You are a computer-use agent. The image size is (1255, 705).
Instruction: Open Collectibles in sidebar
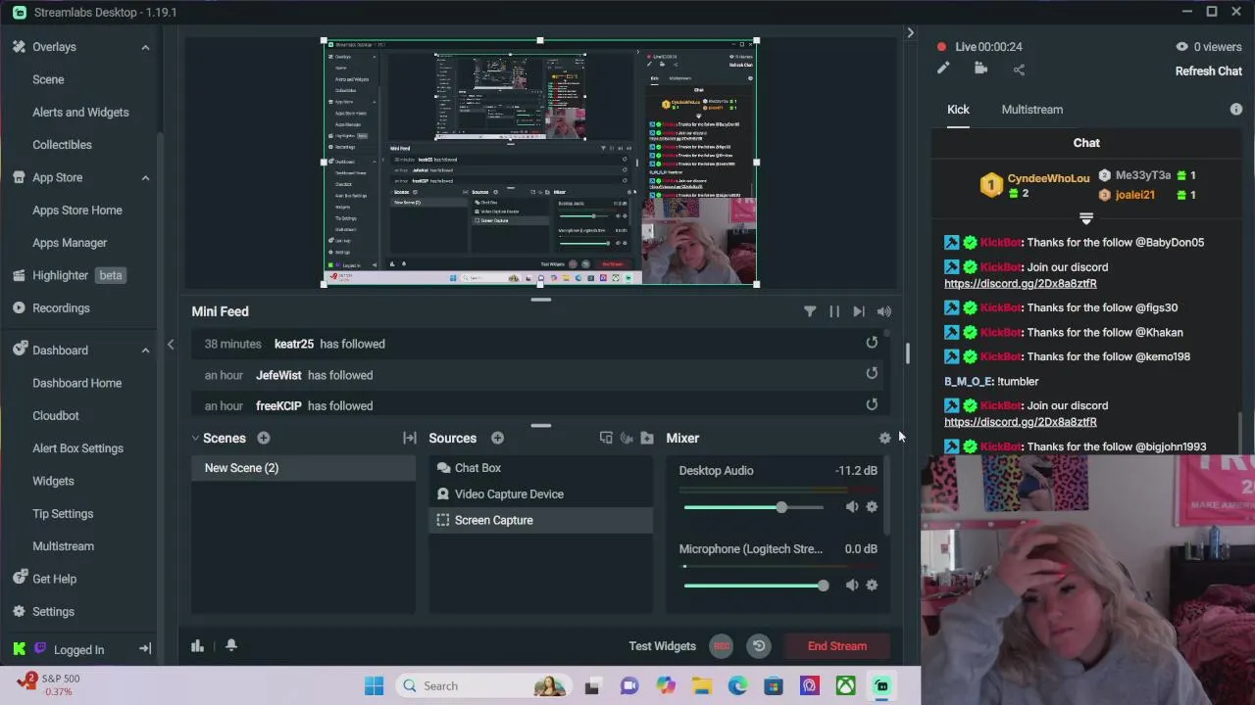(x=62, y=145)
